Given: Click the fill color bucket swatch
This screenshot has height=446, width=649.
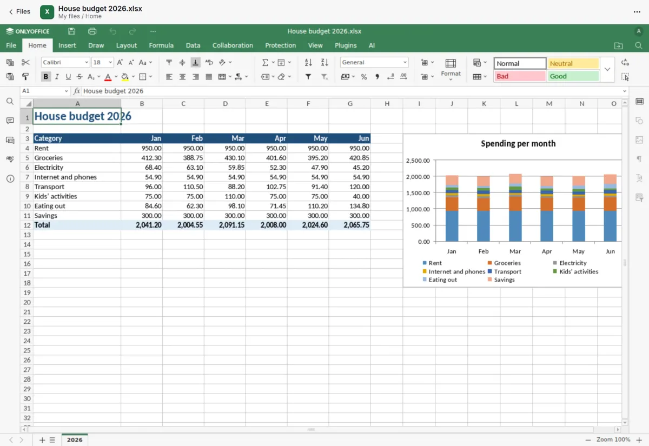Looking at the screenshot, I should [x=125, y=77].
